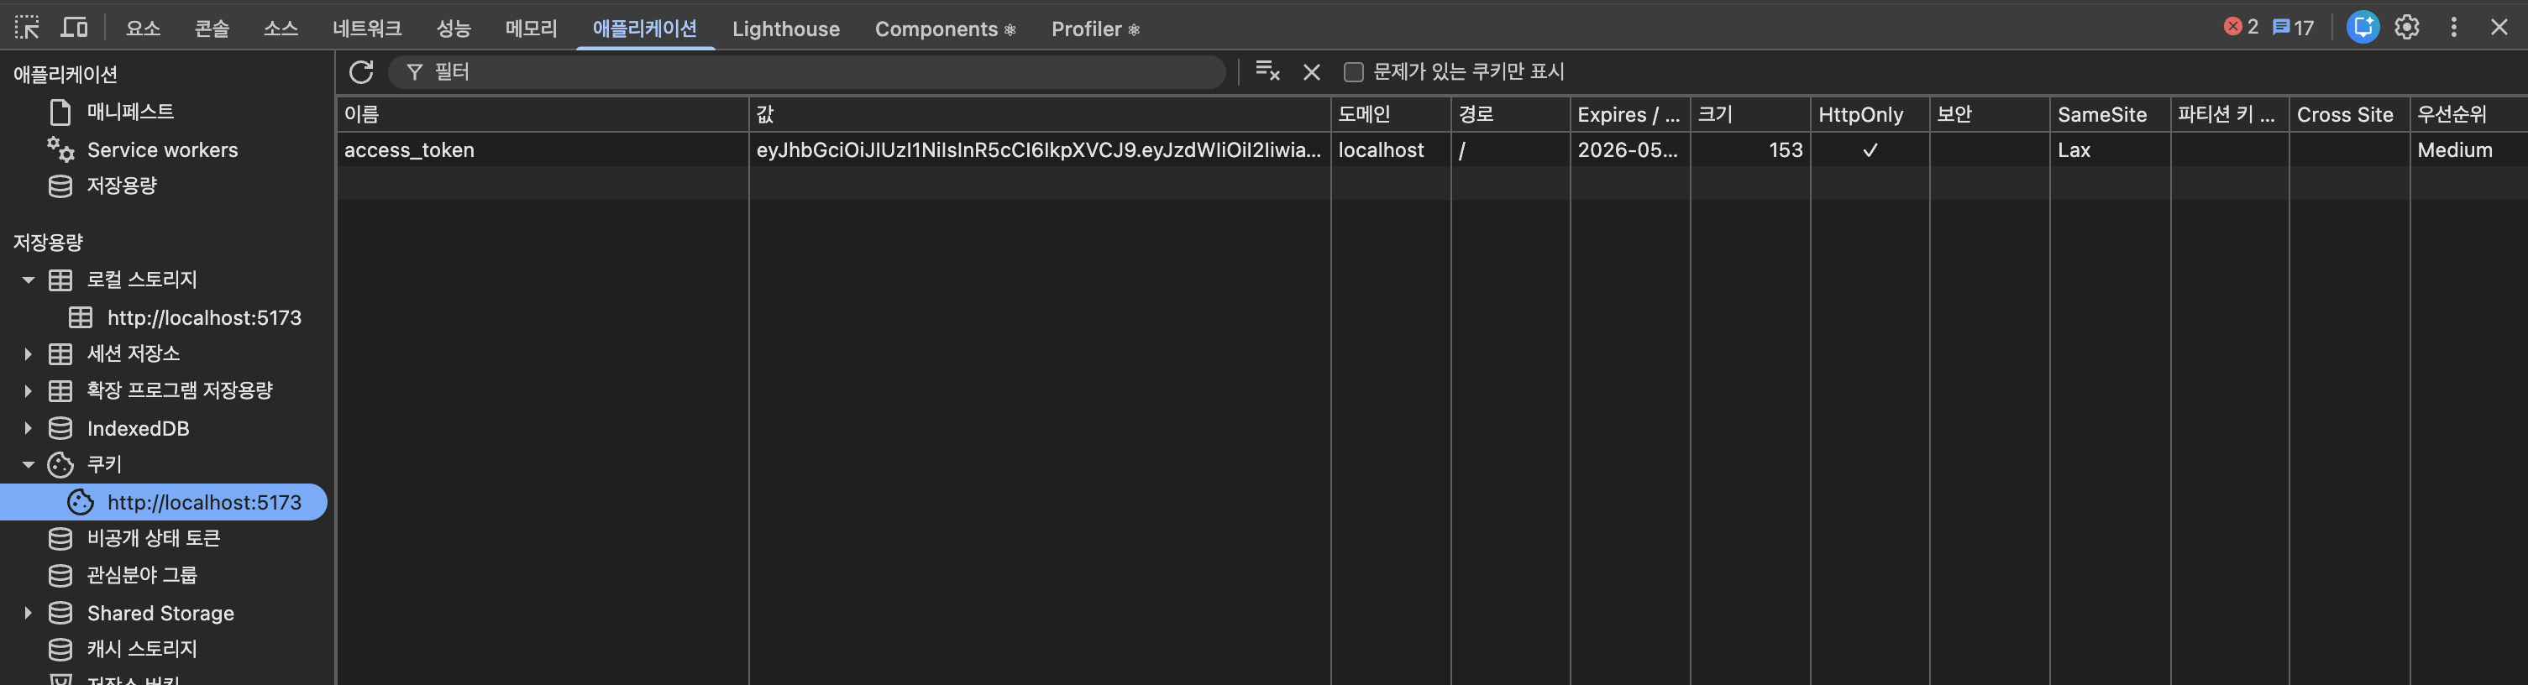Screen dimensions: 2528x685
Task: Switch to the 소스 tab
Action: click(x=281, y=29)
